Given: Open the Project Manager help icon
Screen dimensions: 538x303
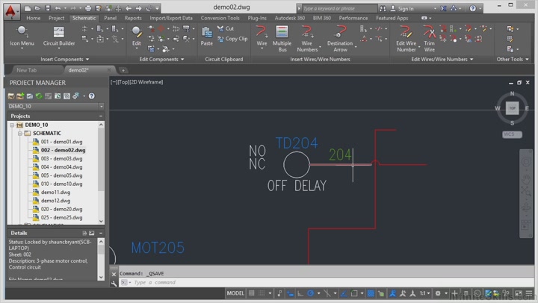Looking at the screenshot, I should [x=92, y=96].
